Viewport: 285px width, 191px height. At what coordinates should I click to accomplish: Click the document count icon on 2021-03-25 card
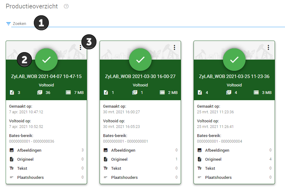(x=200, y=92)
